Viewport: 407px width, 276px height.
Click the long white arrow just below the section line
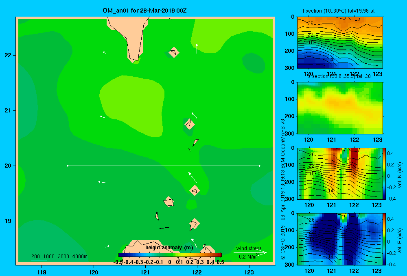pos(193,177)
